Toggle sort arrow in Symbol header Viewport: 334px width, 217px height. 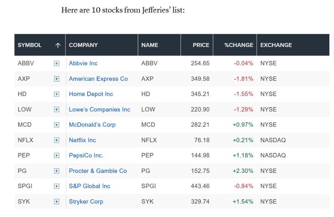click(x=58, y=45)
